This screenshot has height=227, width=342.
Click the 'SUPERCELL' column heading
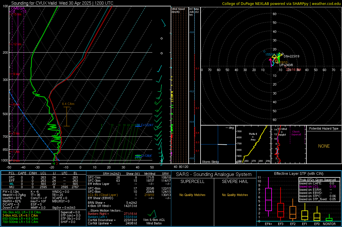pyautogui.click(x=192, y=181)
